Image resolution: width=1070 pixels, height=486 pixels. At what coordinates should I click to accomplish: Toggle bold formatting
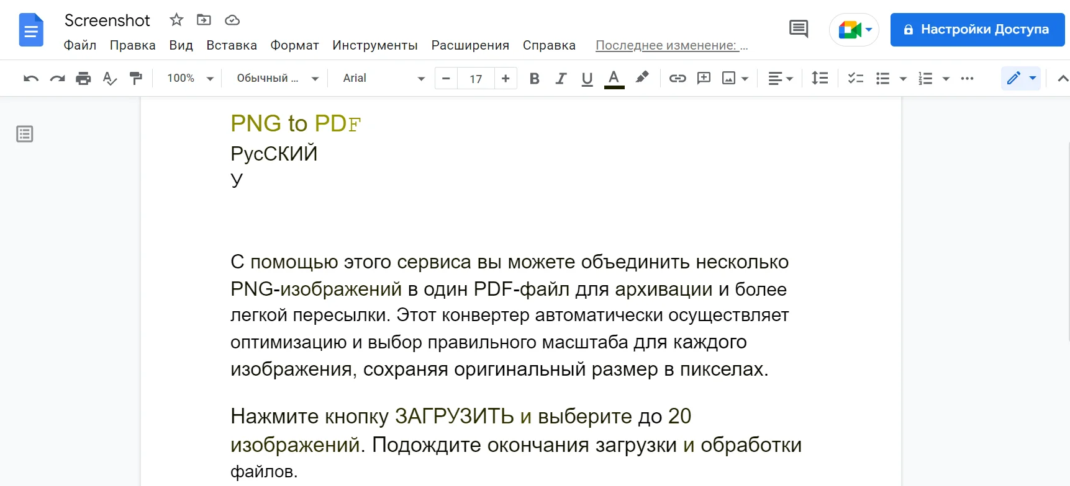coord(534,78)
